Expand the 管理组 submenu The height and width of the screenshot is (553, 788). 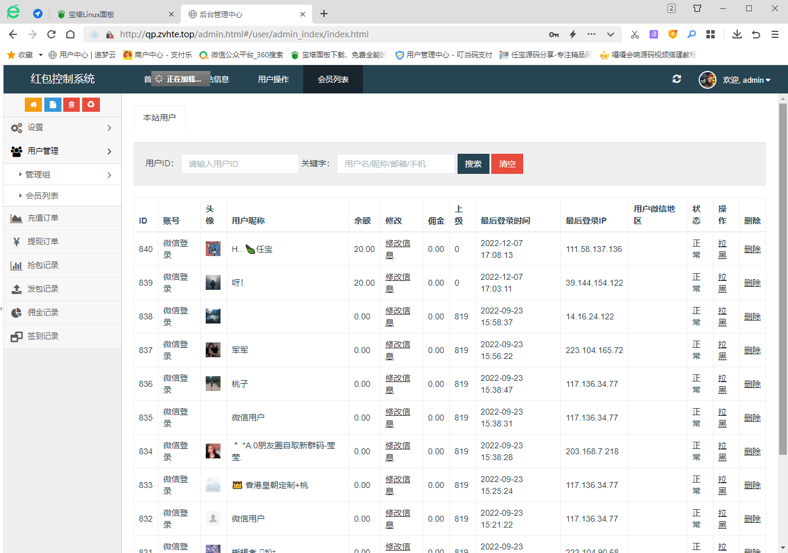[x=65, y=175]
